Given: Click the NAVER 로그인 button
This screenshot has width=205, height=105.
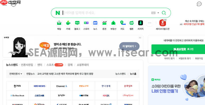Looking at the screenshot, I should tap(178, 49).
